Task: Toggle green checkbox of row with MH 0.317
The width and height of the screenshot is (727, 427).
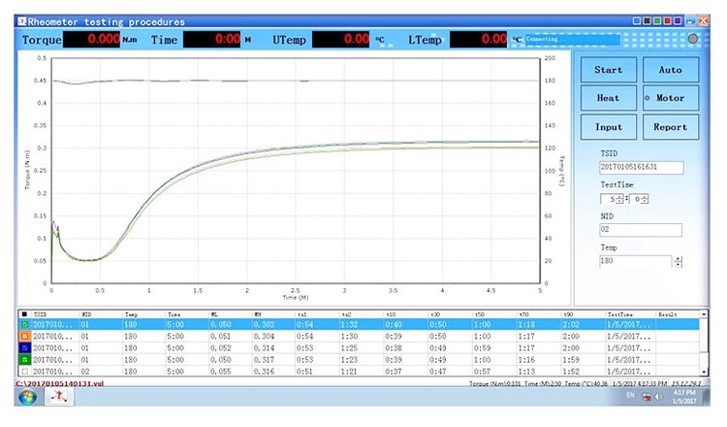Action: (25, 360)
